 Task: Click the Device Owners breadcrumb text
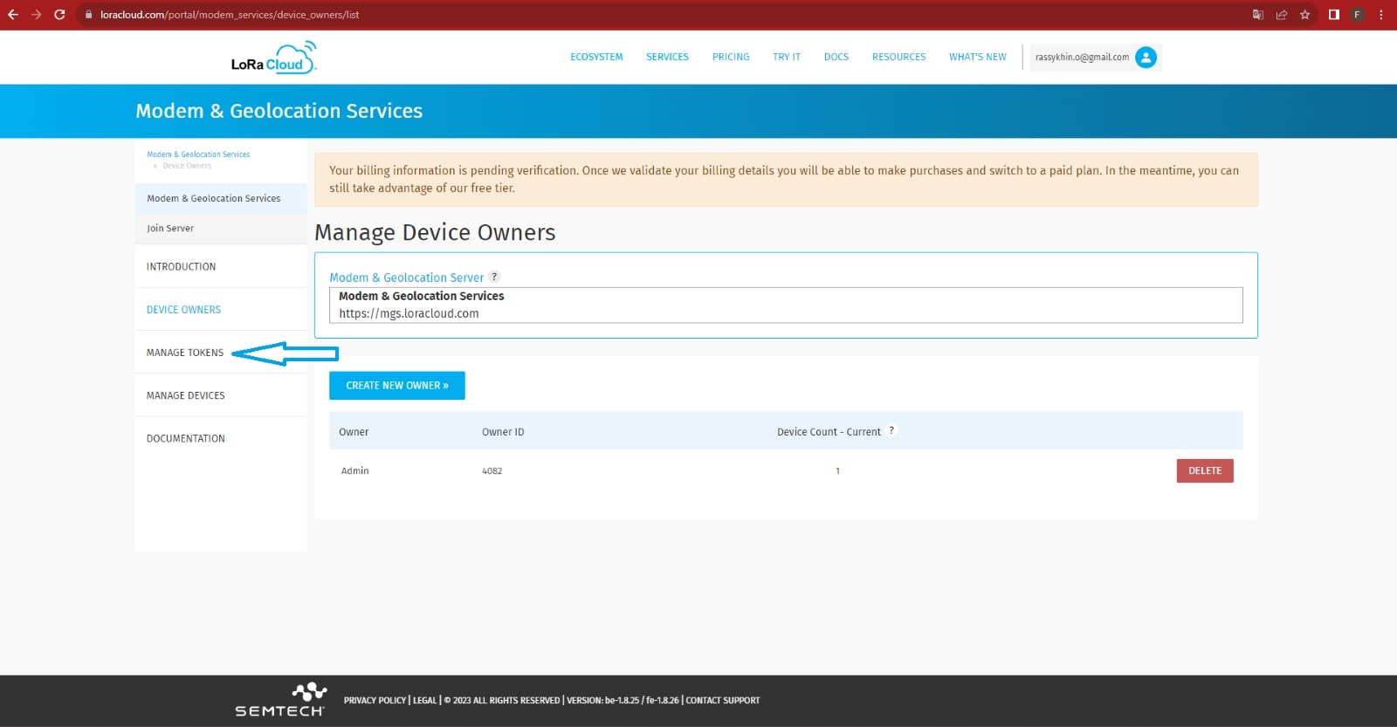[x=187, y=166]
